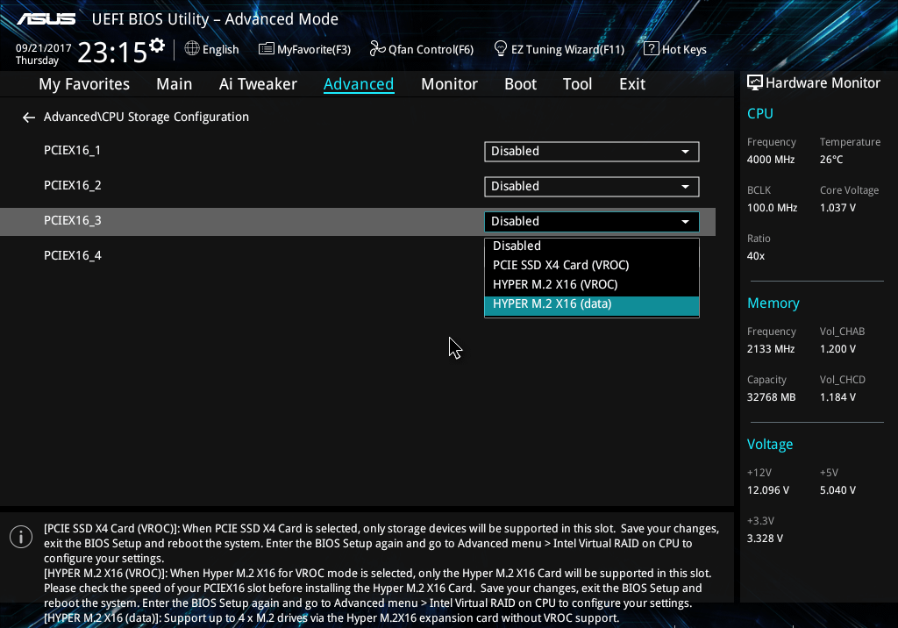
Task: Open the Monitor tab
Action: (x=449, y=84)
